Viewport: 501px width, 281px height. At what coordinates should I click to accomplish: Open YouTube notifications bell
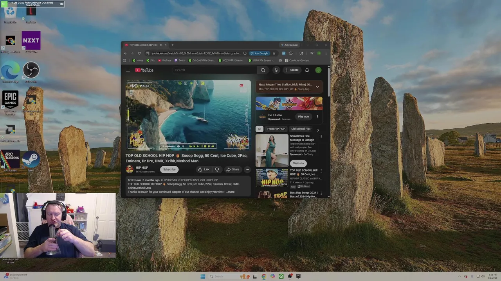(x=307, y=70)
